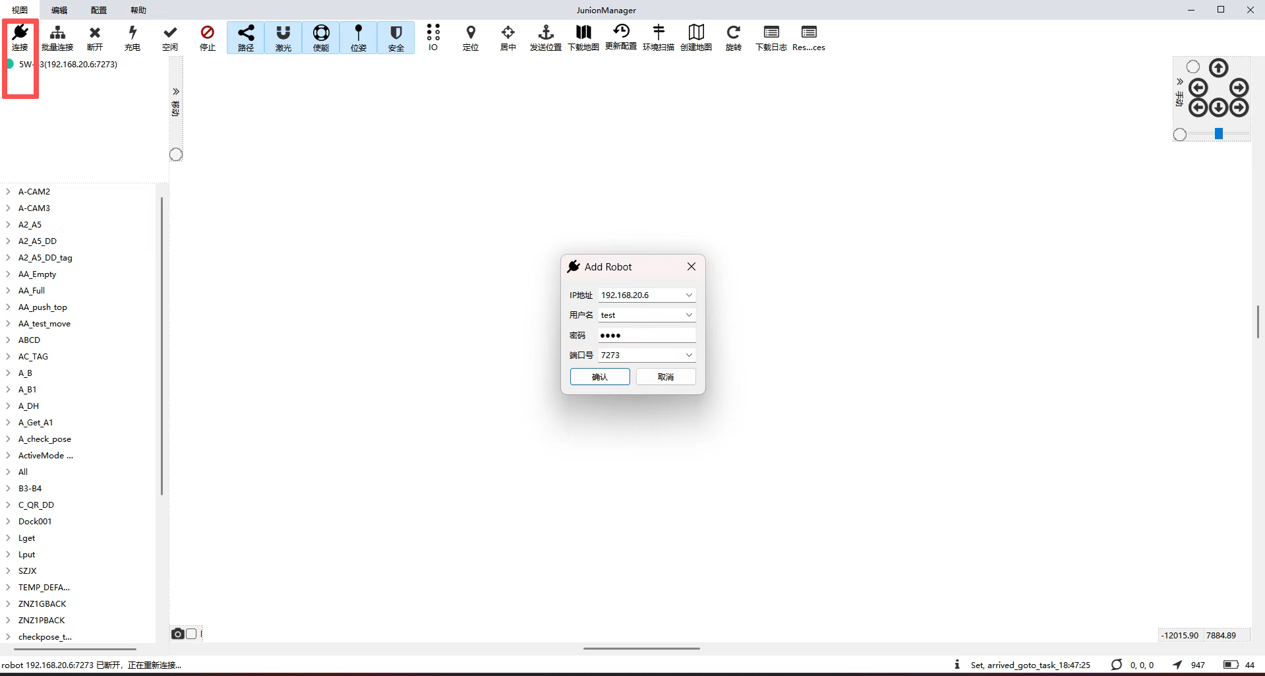Click the rotate (旋转) icon
1265x676 pixels.
tap(733, 37)
